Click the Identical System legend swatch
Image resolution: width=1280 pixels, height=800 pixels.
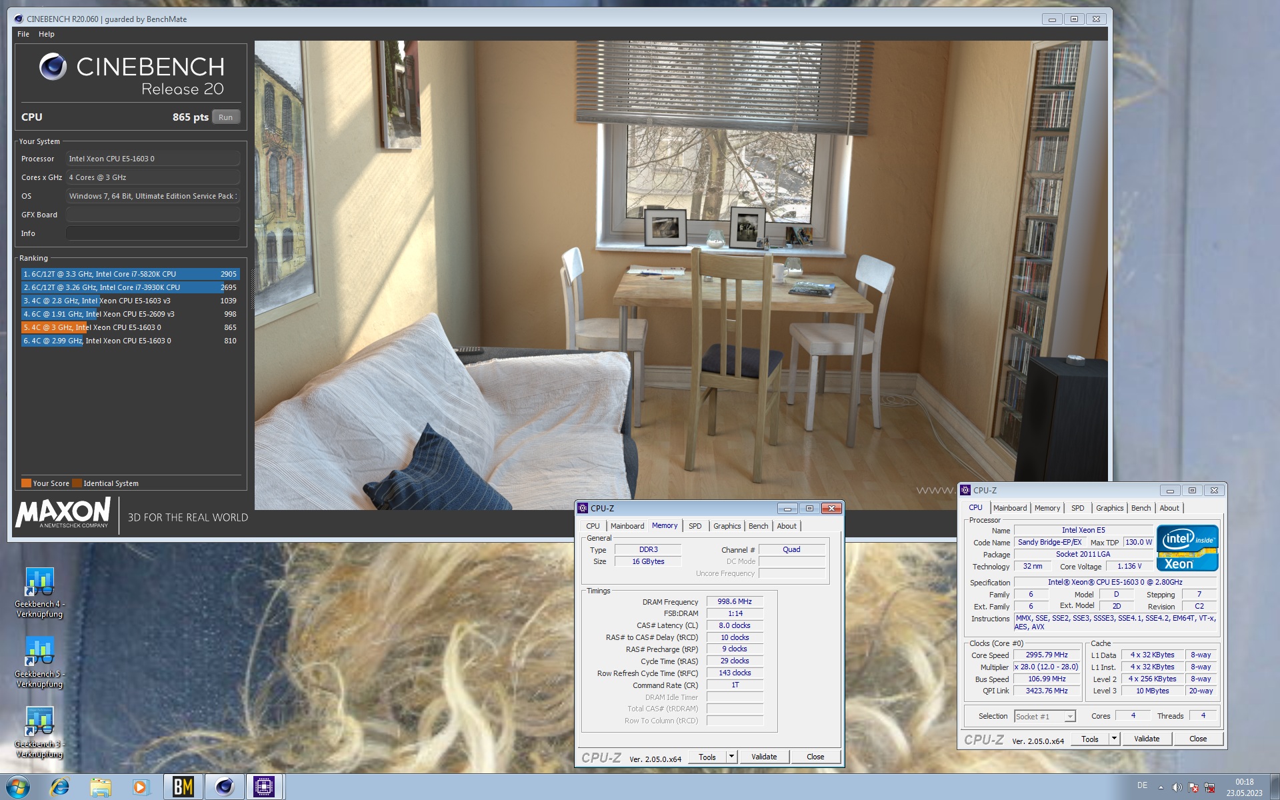(x=77, y=483)
